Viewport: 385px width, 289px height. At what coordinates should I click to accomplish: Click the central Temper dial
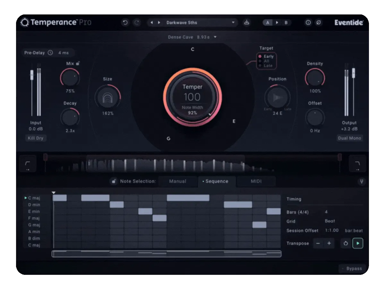point(192,97)
